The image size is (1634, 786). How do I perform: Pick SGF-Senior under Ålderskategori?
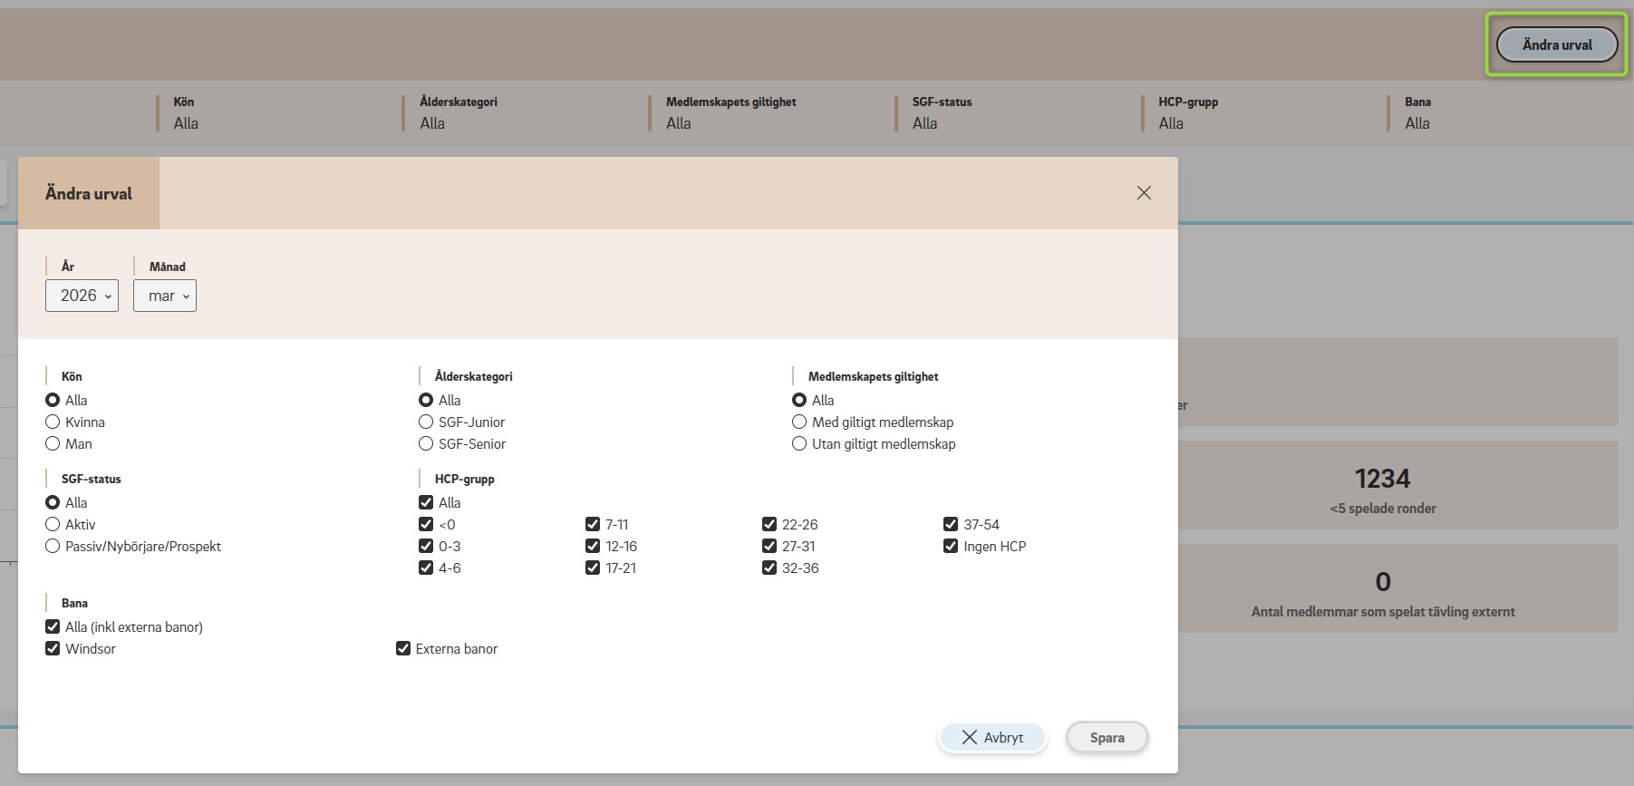point(426,444)
